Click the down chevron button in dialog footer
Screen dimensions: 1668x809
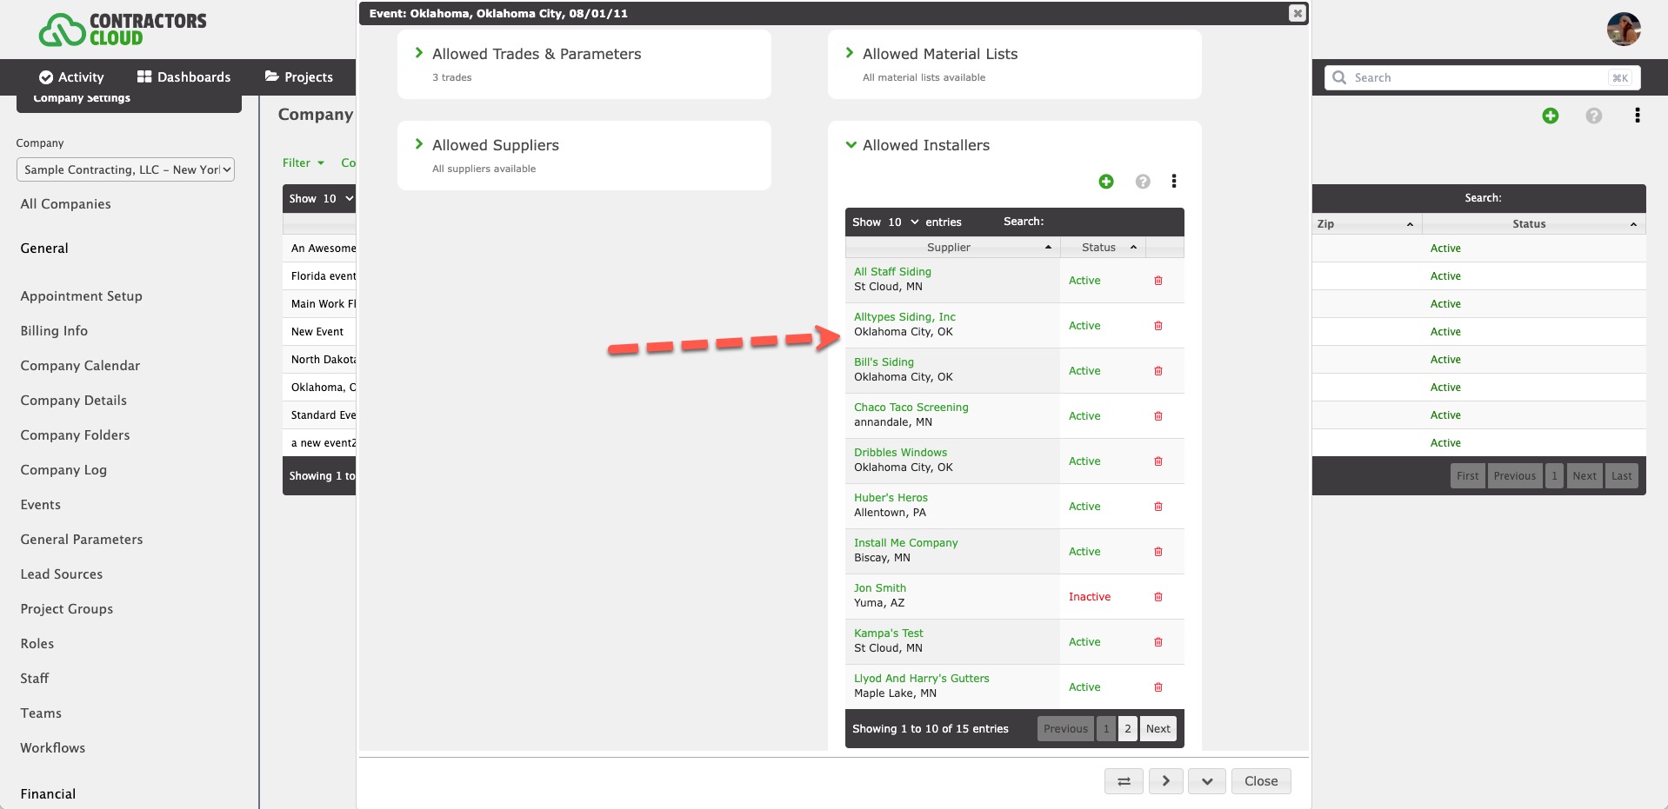tap(1207, 781)
